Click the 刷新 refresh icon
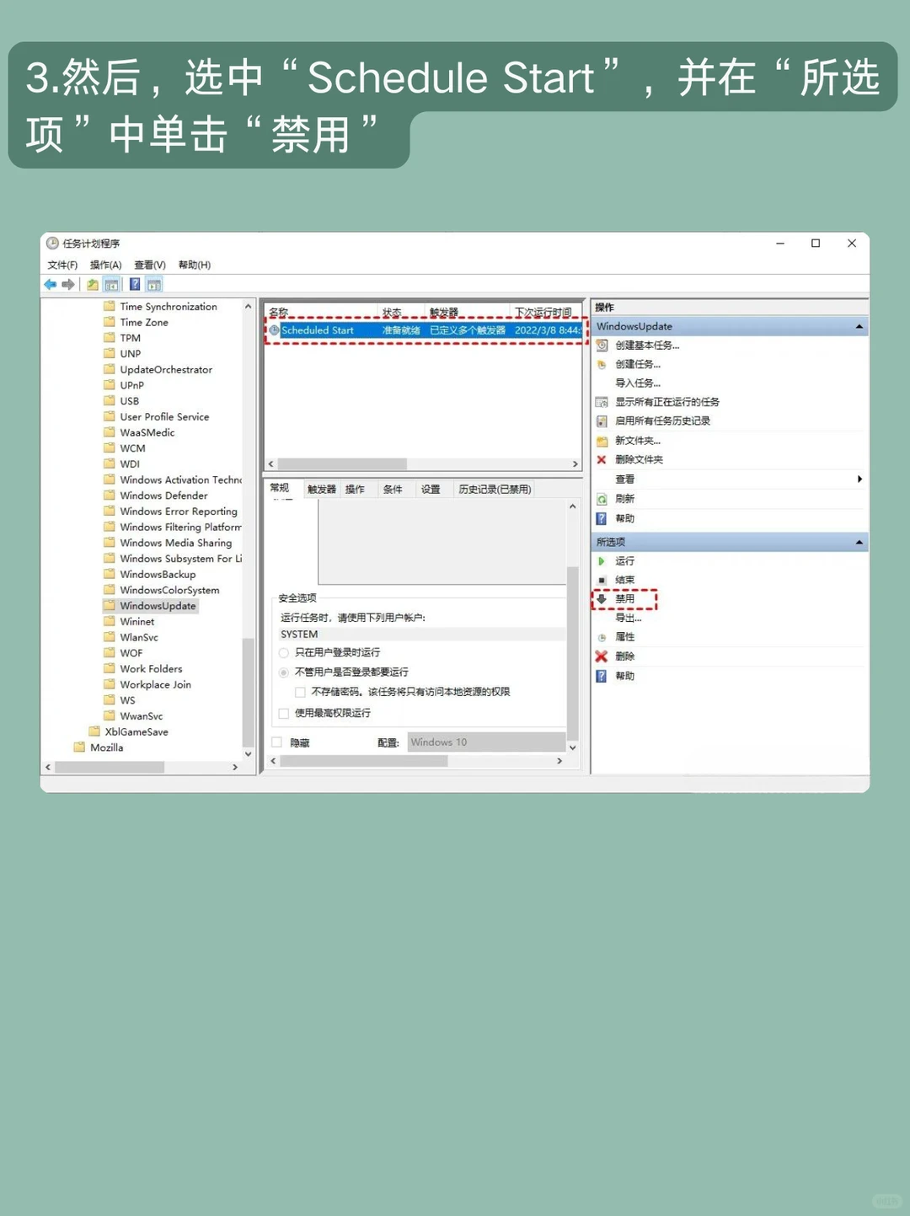The width and height of the screenshot is (910, 1216). pos(602,499)
